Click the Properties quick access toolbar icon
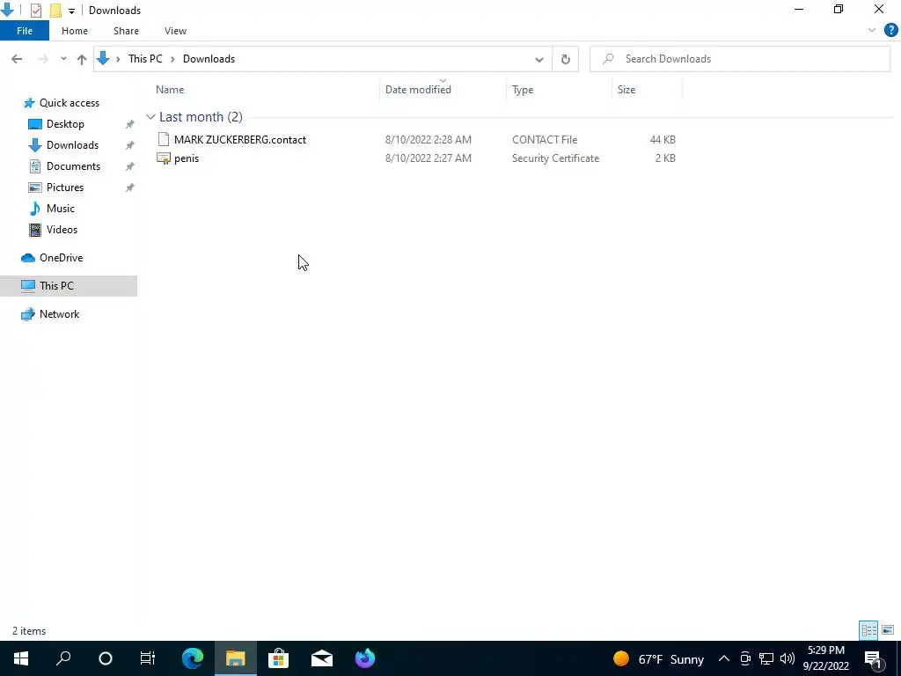 point(35,11)
